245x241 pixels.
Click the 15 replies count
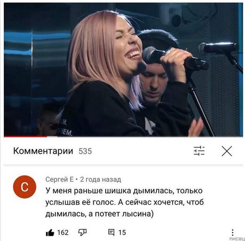(122, 233)
